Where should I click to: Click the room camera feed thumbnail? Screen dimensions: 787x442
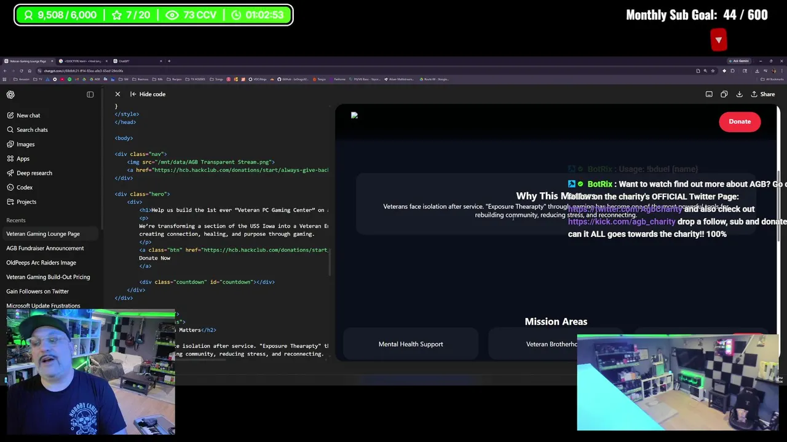pyautogui.click(x=678, y=382)
